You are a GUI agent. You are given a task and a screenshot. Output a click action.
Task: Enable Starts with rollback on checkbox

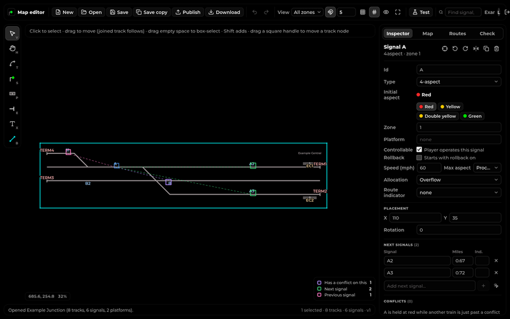(419, 158)
